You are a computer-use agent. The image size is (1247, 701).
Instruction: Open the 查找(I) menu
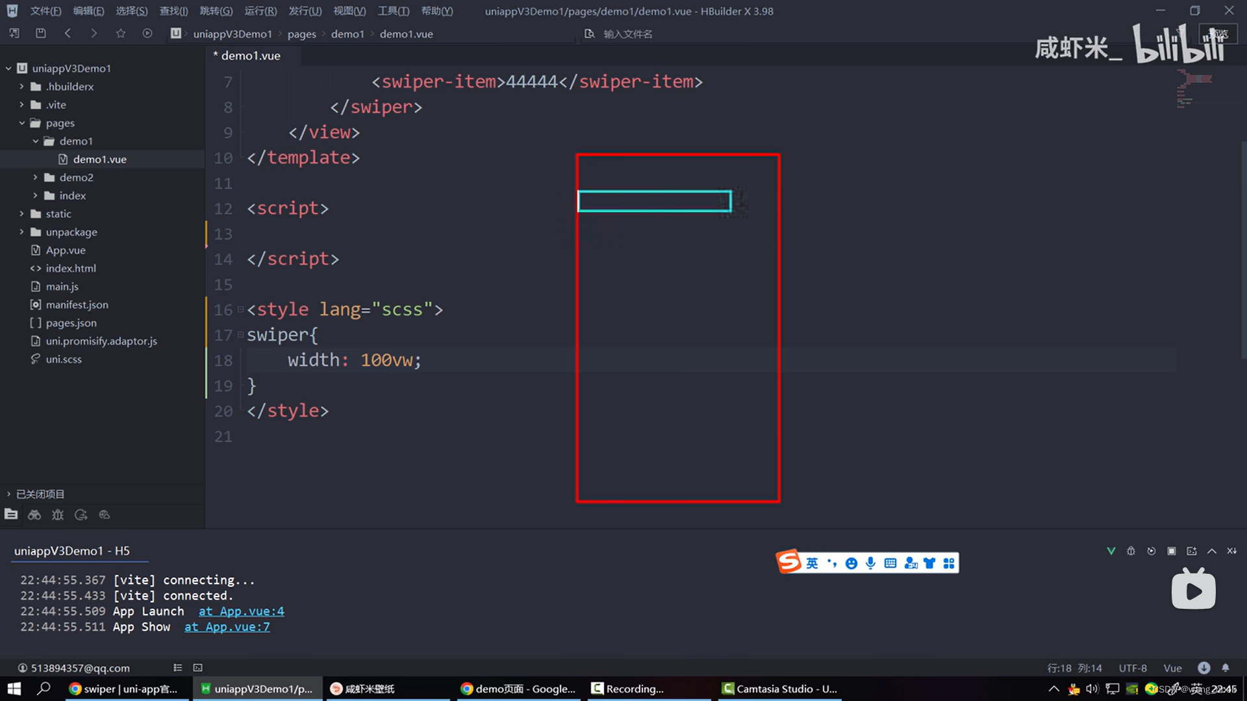tap(174, 11)
